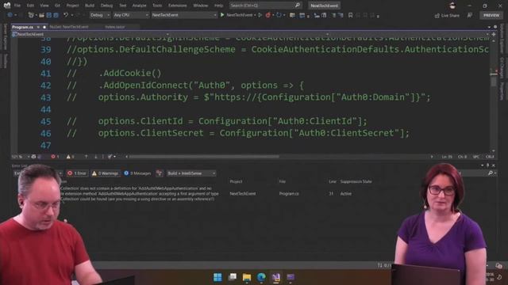The image size is (508, 285).
Task: Open the File menu
Action: click(x=17, y=6)
